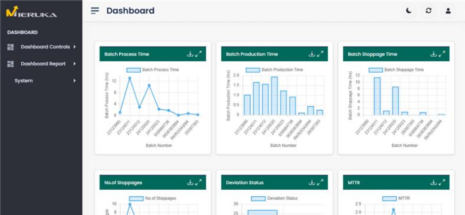Image resolution: width=465 pixels, height=215 pixels.
Task: Expand the Dashboard Controls submenu
Action: click(x=45, y=47)
